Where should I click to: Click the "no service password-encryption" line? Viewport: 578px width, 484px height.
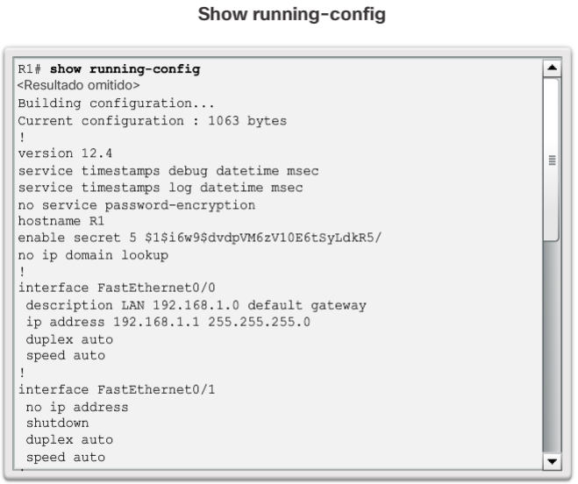click(137, 204)
